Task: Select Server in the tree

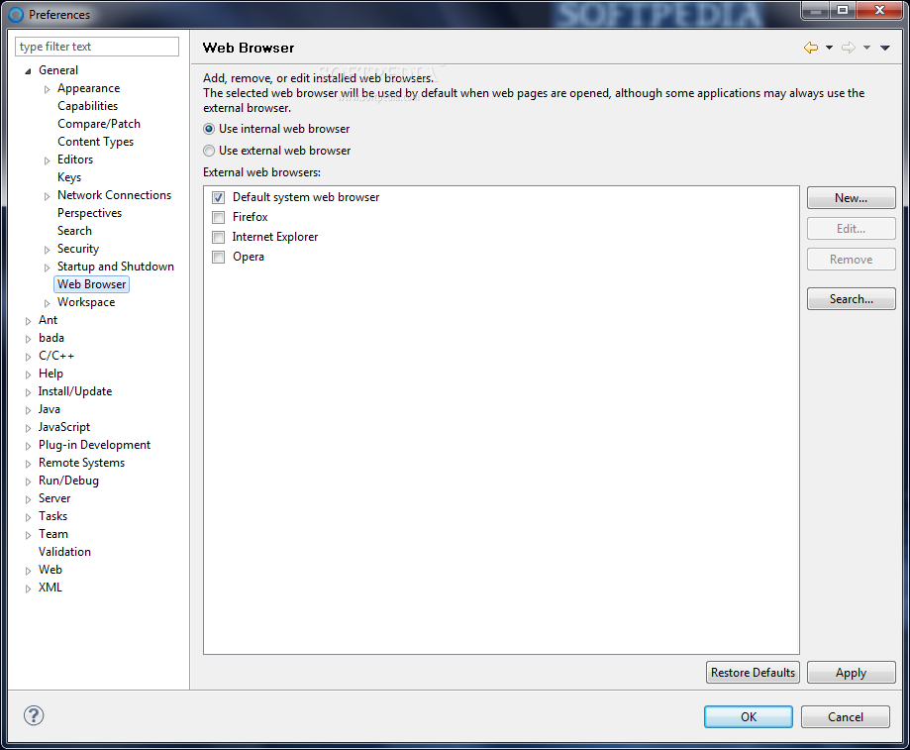Action: (x=54, y=498)
